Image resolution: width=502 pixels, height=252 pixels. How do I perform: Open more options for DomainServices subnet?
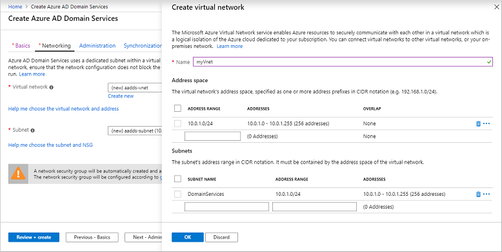[487, 194]
